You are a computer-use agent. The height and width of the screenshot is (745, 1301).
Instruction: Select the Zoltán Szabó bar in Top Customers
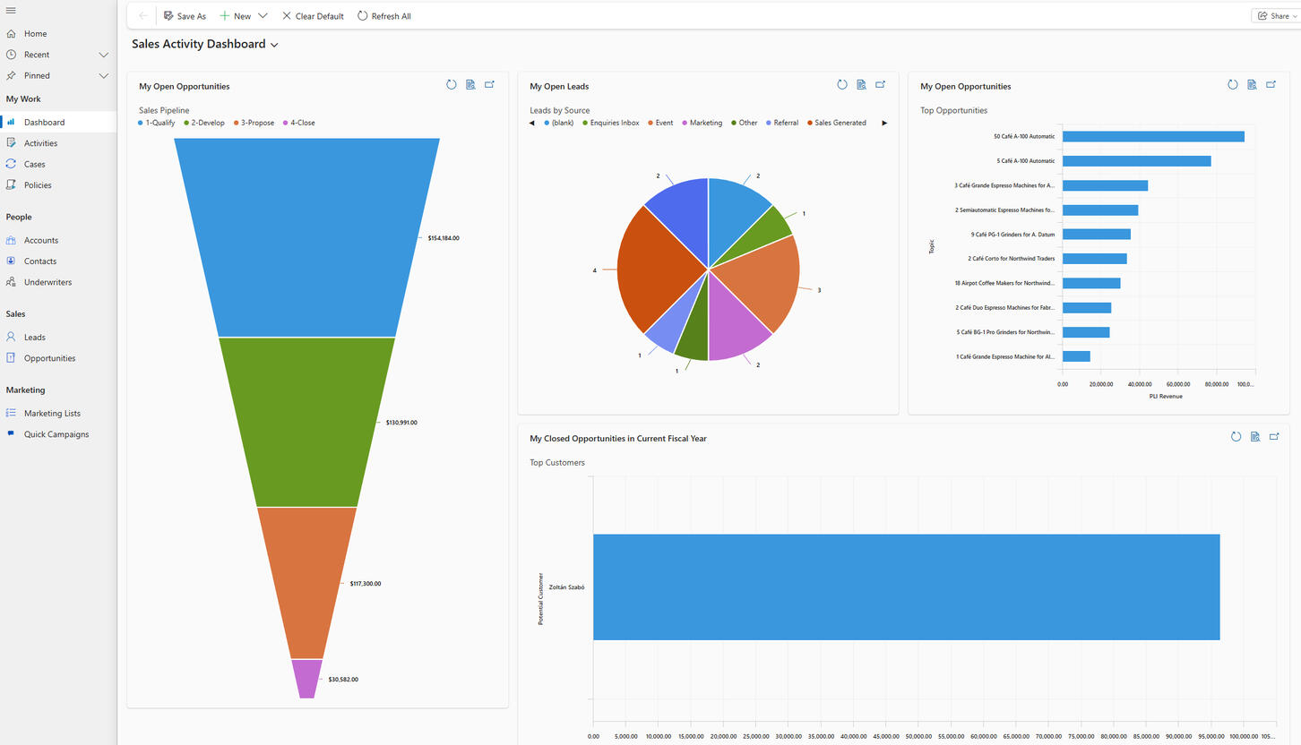pos(905,587)
